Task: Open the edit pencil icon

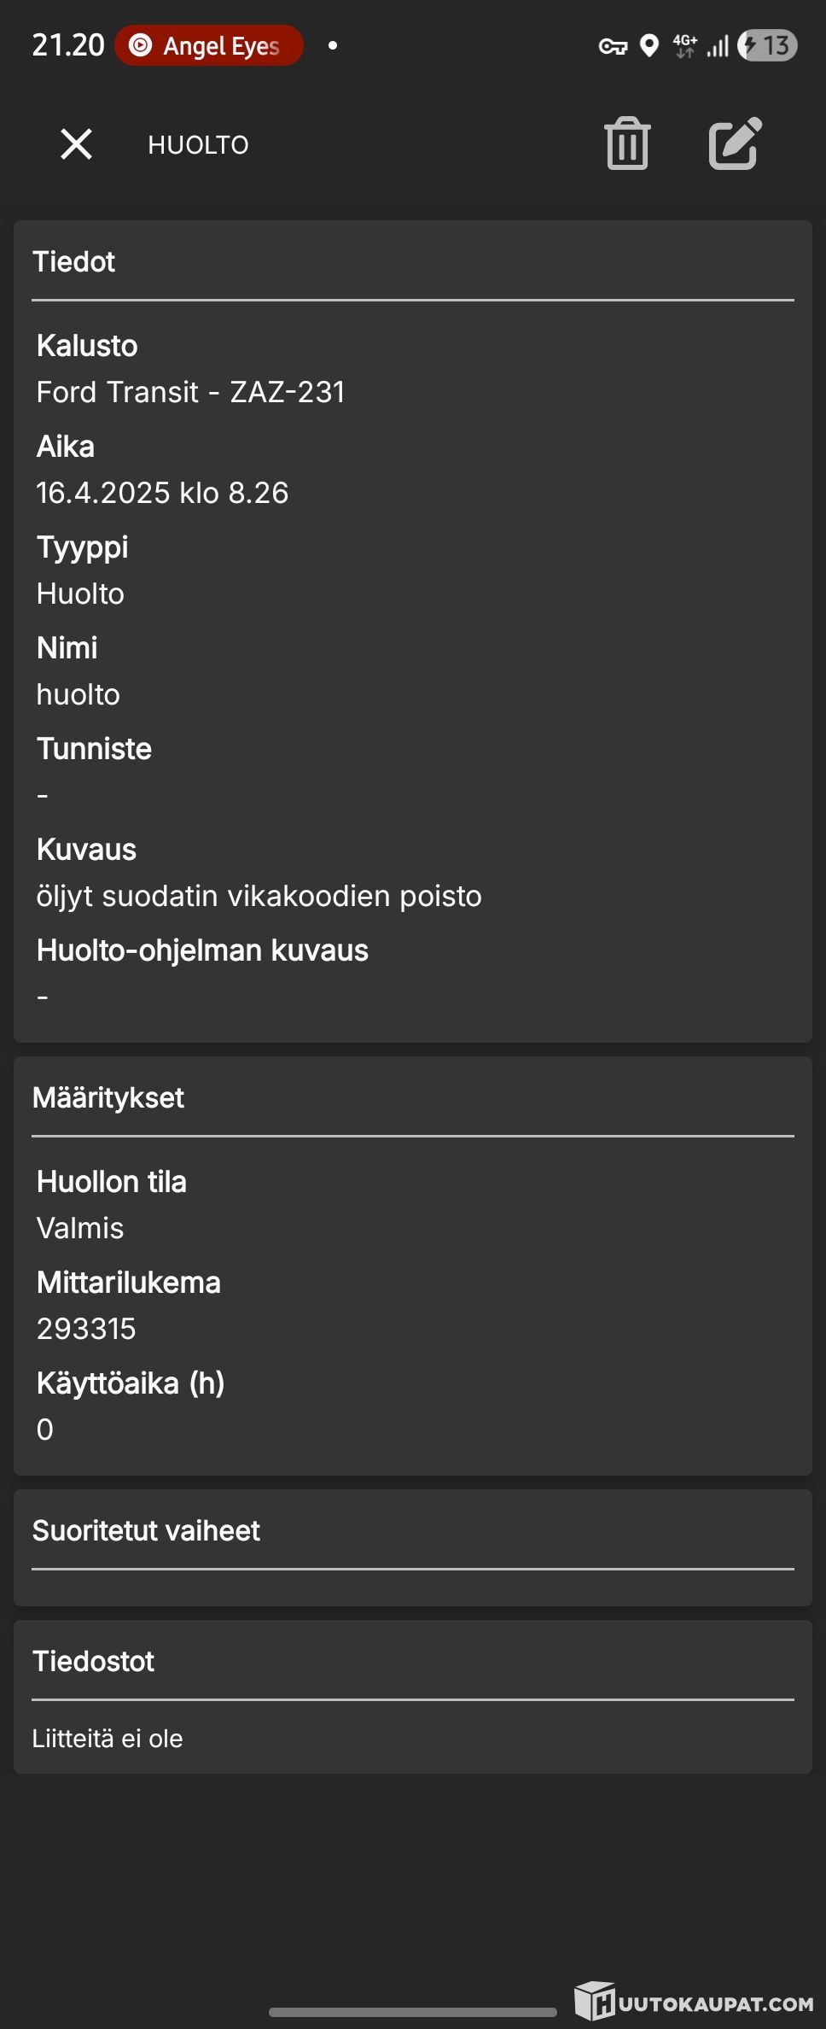Action: tap(735, 143)
